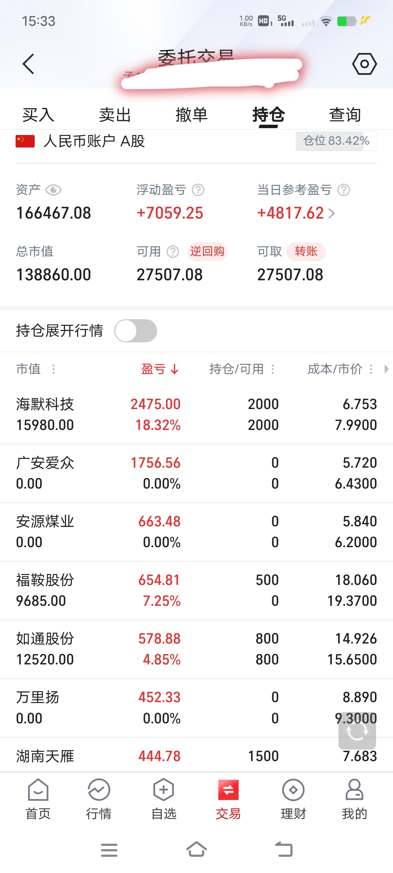Screen dimensions: 393x873
Task: Open 成本/市价 column options dots
Action: [371, 369]
